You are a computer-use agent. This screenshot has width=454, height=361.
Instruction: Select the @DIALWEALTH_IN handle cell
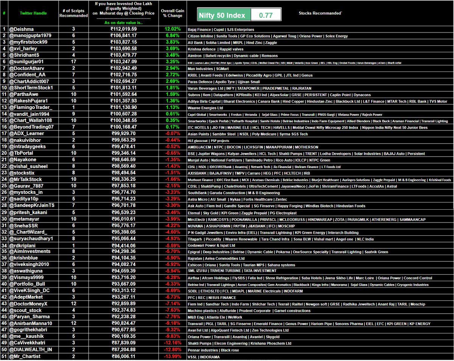point(33,350)
